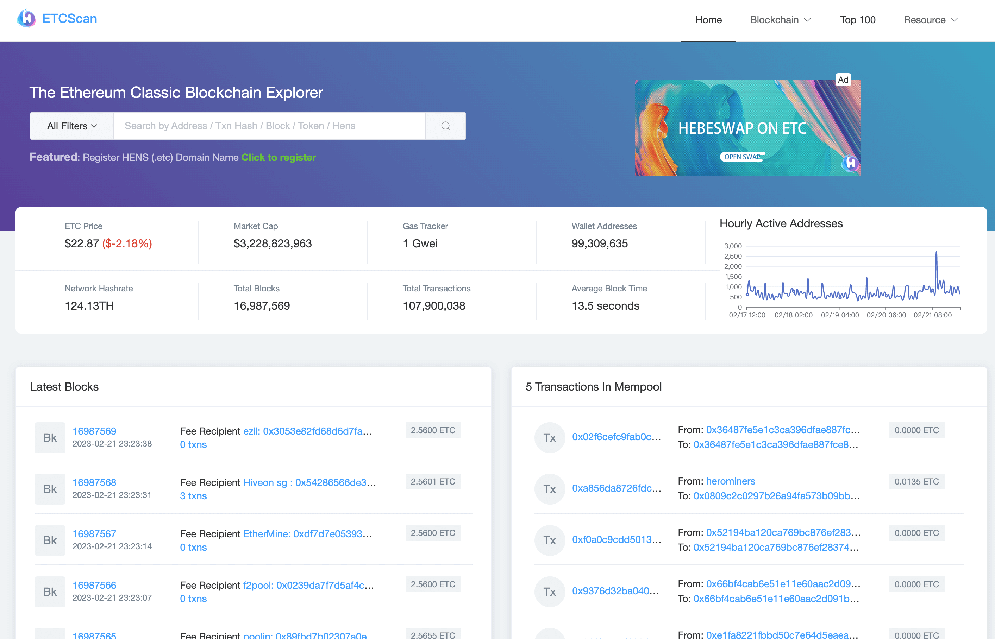Viewport: 995px width, 639px height.
Task: Click the Ad badge on banner
Action: 843,80
